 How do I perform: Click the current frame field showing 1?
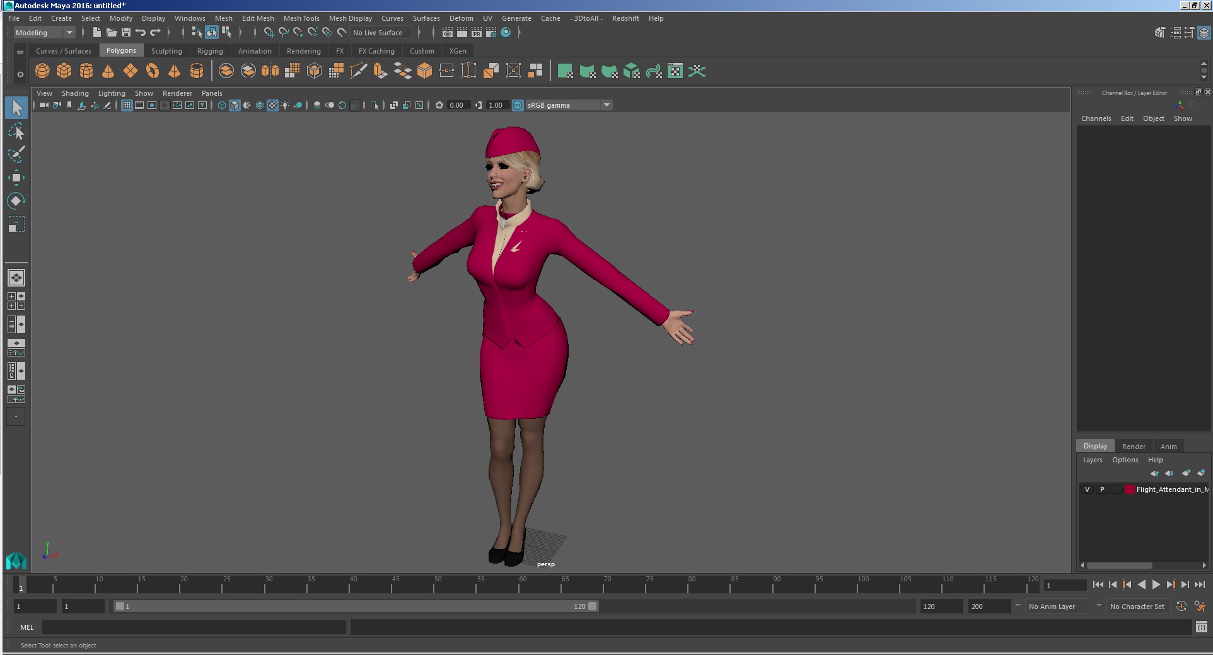pyautogui.click(x=1065, y=586)
